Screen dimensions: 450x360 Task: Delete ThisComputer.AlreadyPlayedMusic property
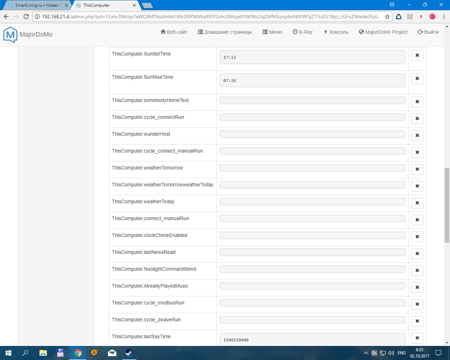(417, 287)
